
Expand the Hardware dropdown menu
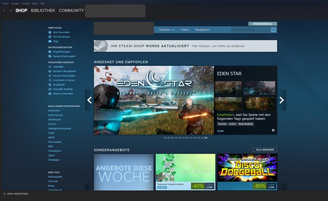point(167,30)
